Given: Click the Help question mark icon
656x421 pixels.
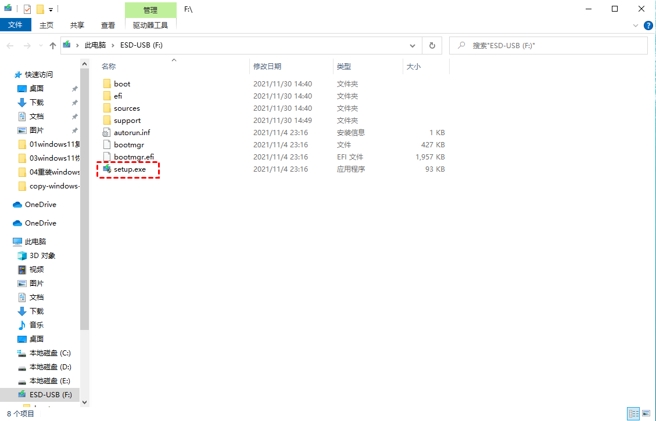Looking at the screenshot, I should pyautogui.click(x=647, y=26).
